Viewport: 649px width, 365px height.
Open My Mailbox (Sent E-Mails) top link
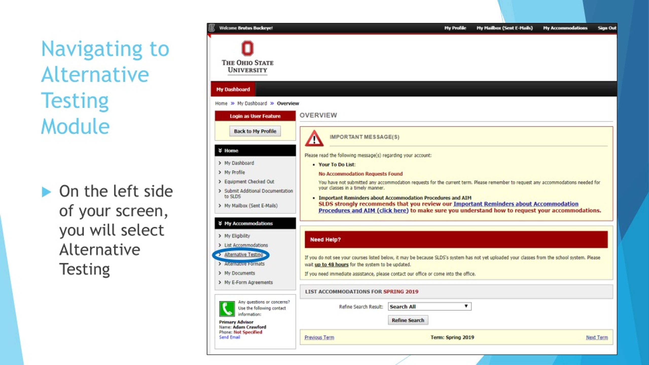pyautogui.click(x=504, y=28)
